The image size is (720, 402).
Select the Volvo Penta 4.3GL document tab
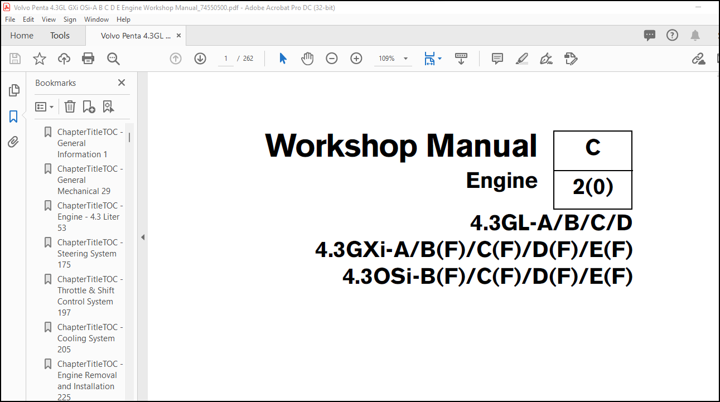(136, 35)
